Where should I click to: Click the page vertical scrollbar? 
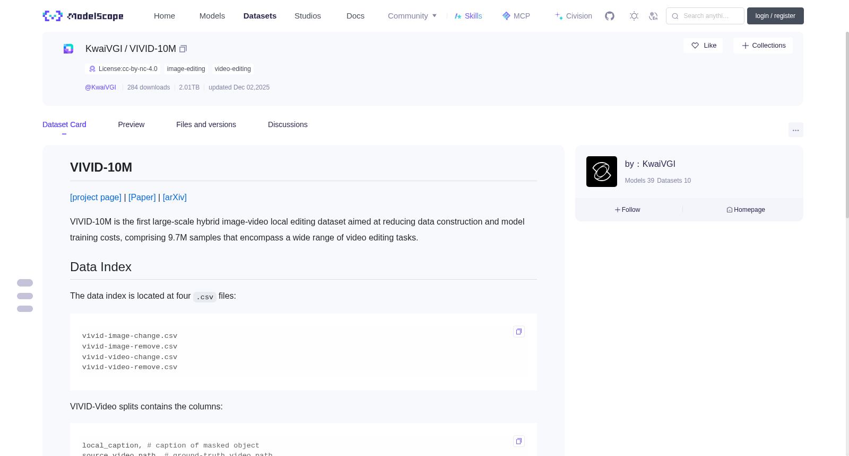847,124
